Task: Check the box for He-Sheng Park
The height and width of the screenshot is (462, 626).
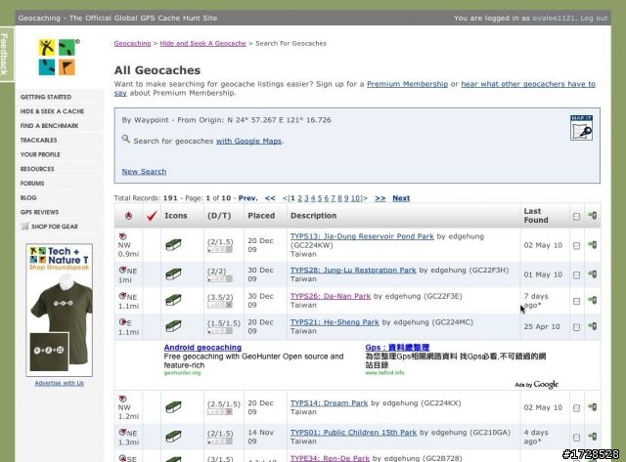Action: (x=576, y=327)
